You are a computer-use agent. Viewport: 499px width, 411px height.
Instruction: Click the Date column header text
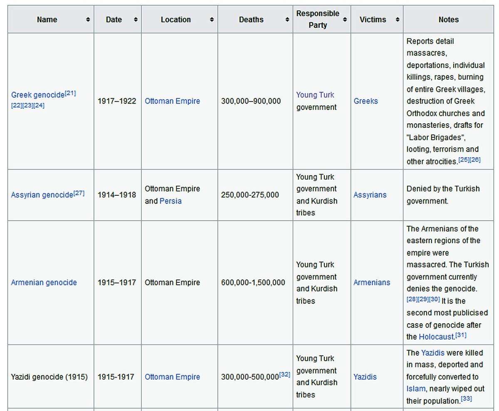(x=114, y=20)
